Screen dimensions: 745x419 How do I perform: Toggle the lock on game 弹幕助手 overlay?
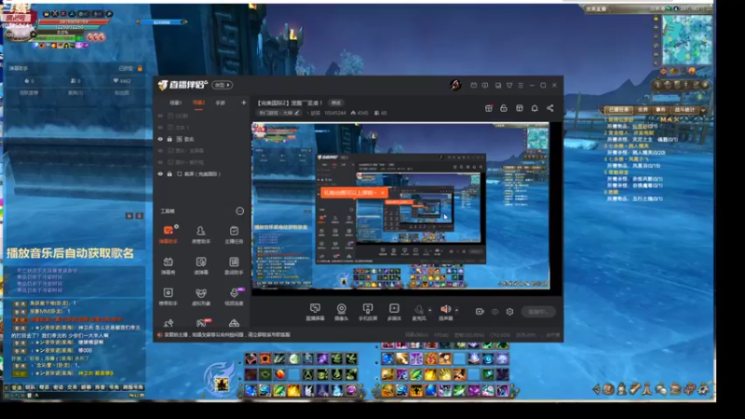click(x=140, y=68)
